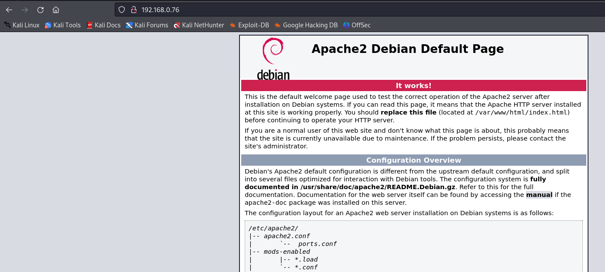This screenshot has width=605, height=272.
Task: Follow the manual link in the documentation paragraph
Action: pos(539,195)
